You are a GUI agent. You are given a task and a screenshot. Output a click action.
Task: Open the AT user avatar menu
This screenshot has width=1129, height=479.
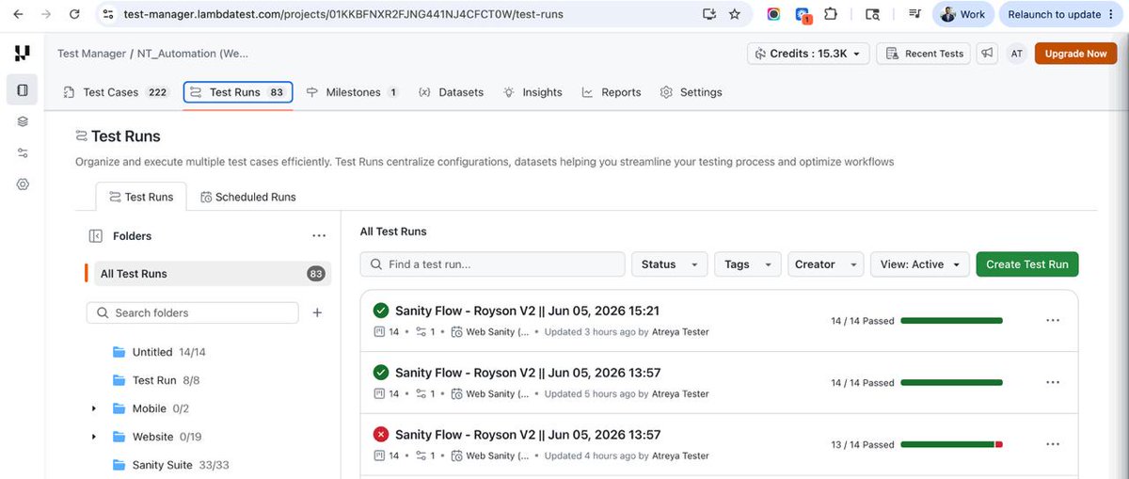pyautogui.click(x=1017, y=54)
